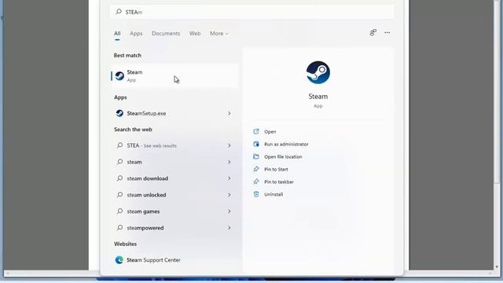Expand the More dropdown filter
The image size is (503, 283).
pyautogui.click(x=219, y=33)
